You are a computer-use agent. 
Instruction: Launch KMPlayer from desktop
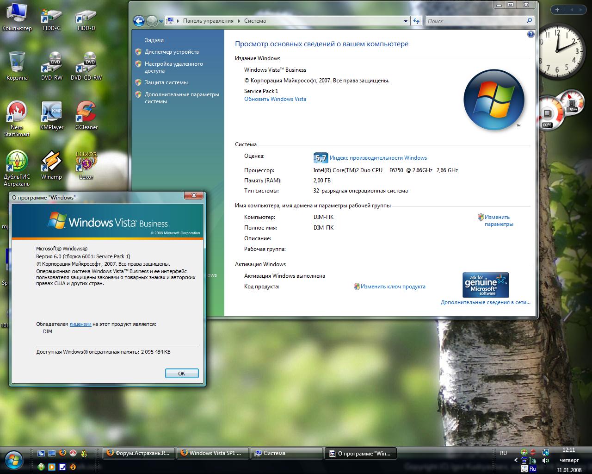pos(51,116)
